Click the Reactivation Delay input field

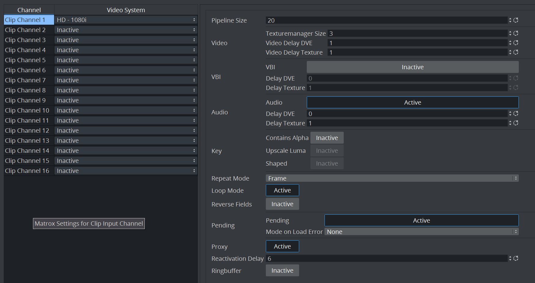tap(386, 259)
